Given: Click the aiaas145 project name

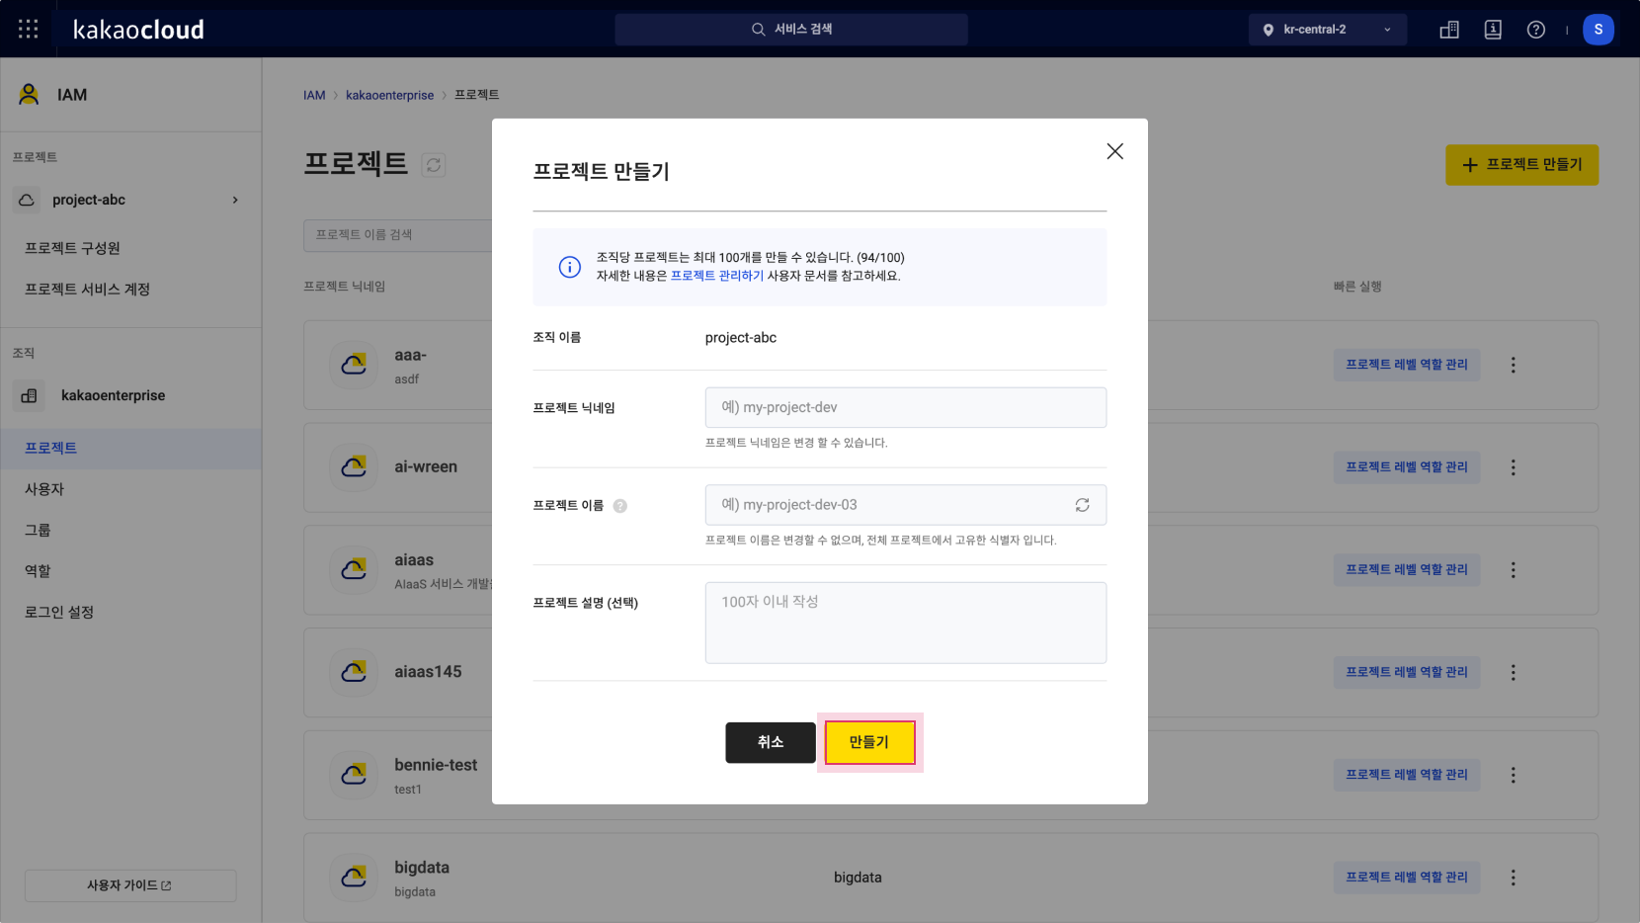Looking at the screenshot, I should coord(428,672).
